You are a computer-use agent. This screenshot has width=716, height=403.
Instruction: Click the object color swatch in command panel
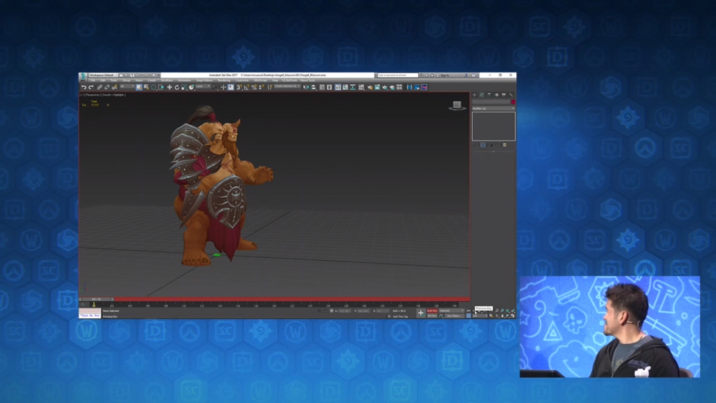(513, 102)
